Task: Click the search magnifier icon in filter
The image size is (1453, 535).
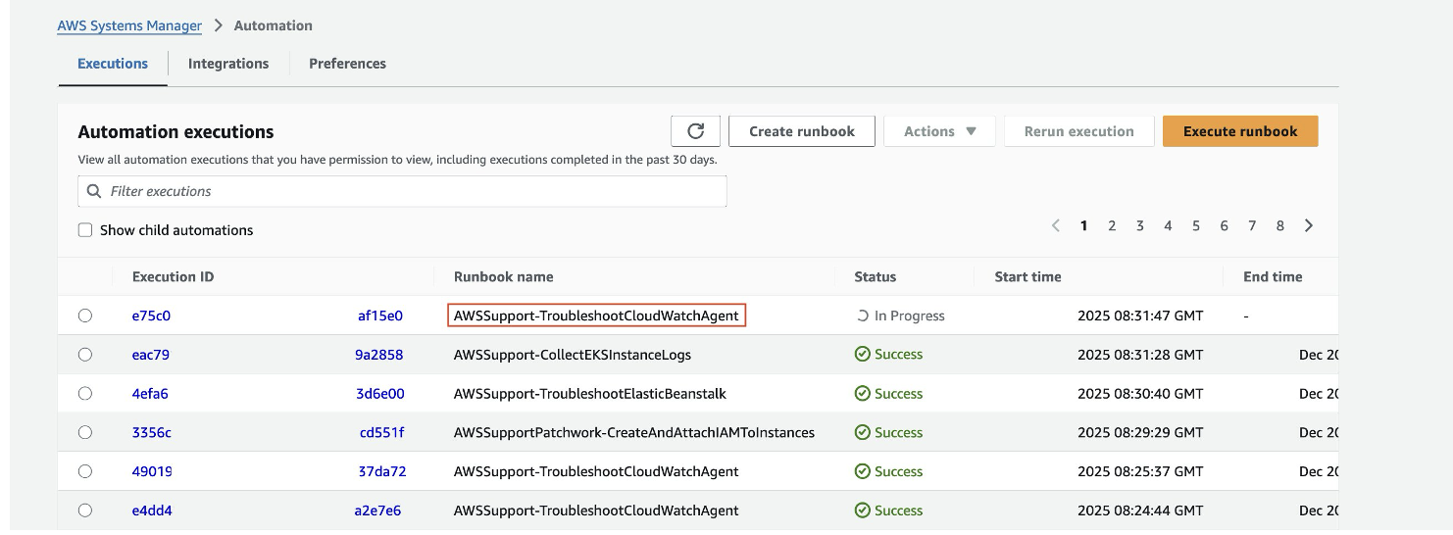Action: coord(94,191)
